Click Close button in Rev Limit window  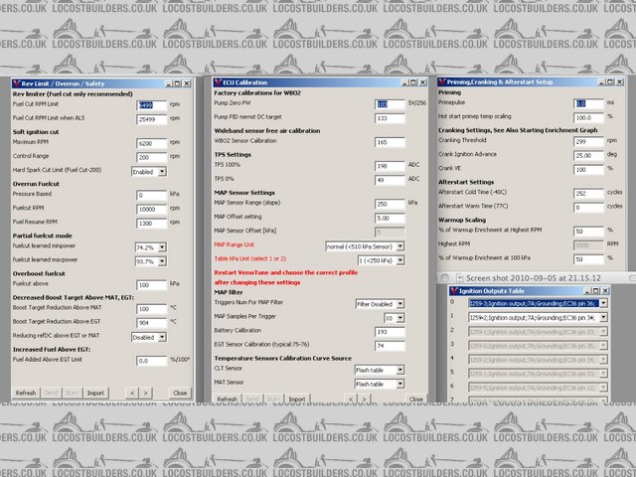click(x=180, y=393)
